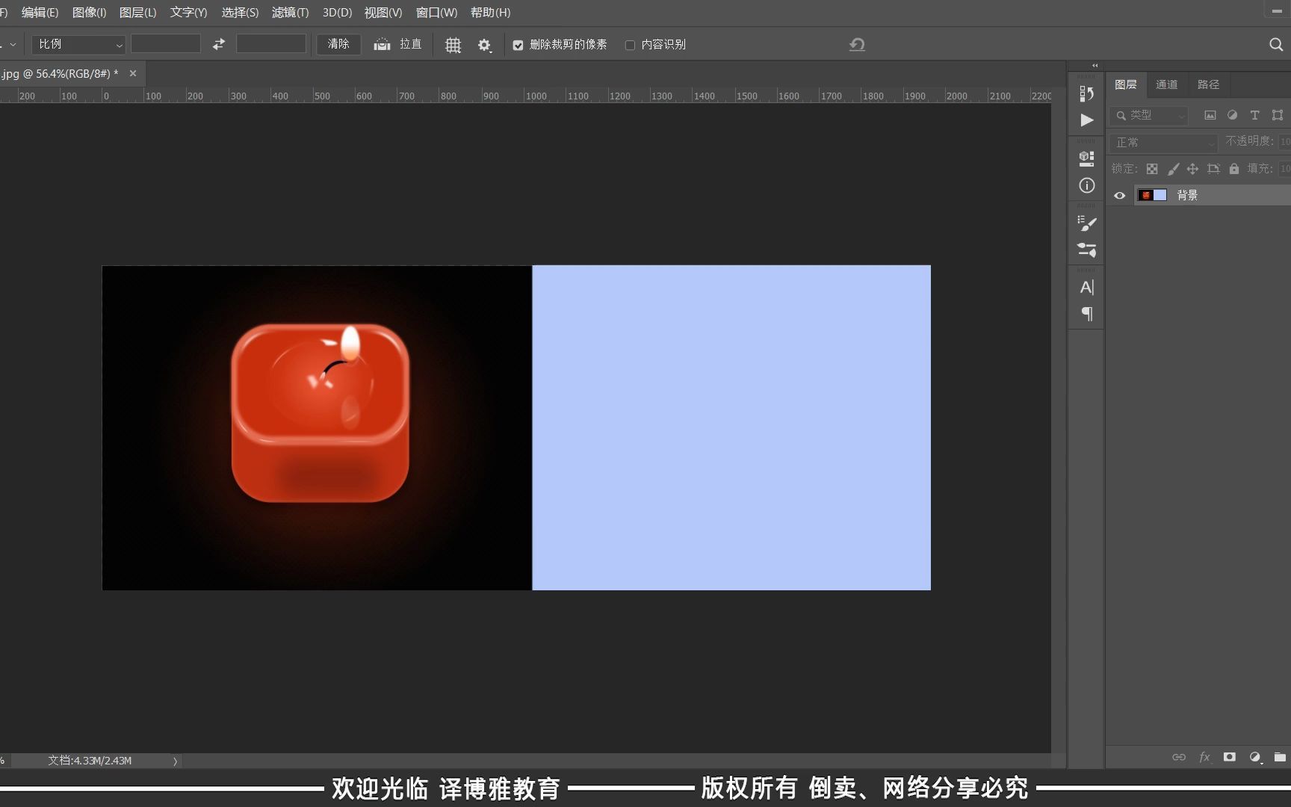Click the crop width input field
This screenshot has width=1291, height=807.
[x=166, y=44]
